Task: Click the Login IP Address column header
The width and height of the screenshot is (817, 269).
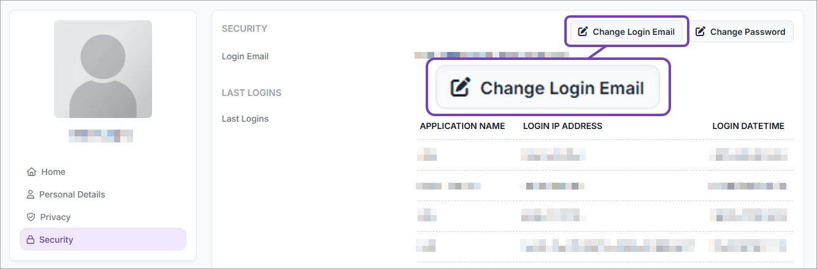Action: point(562,126)
